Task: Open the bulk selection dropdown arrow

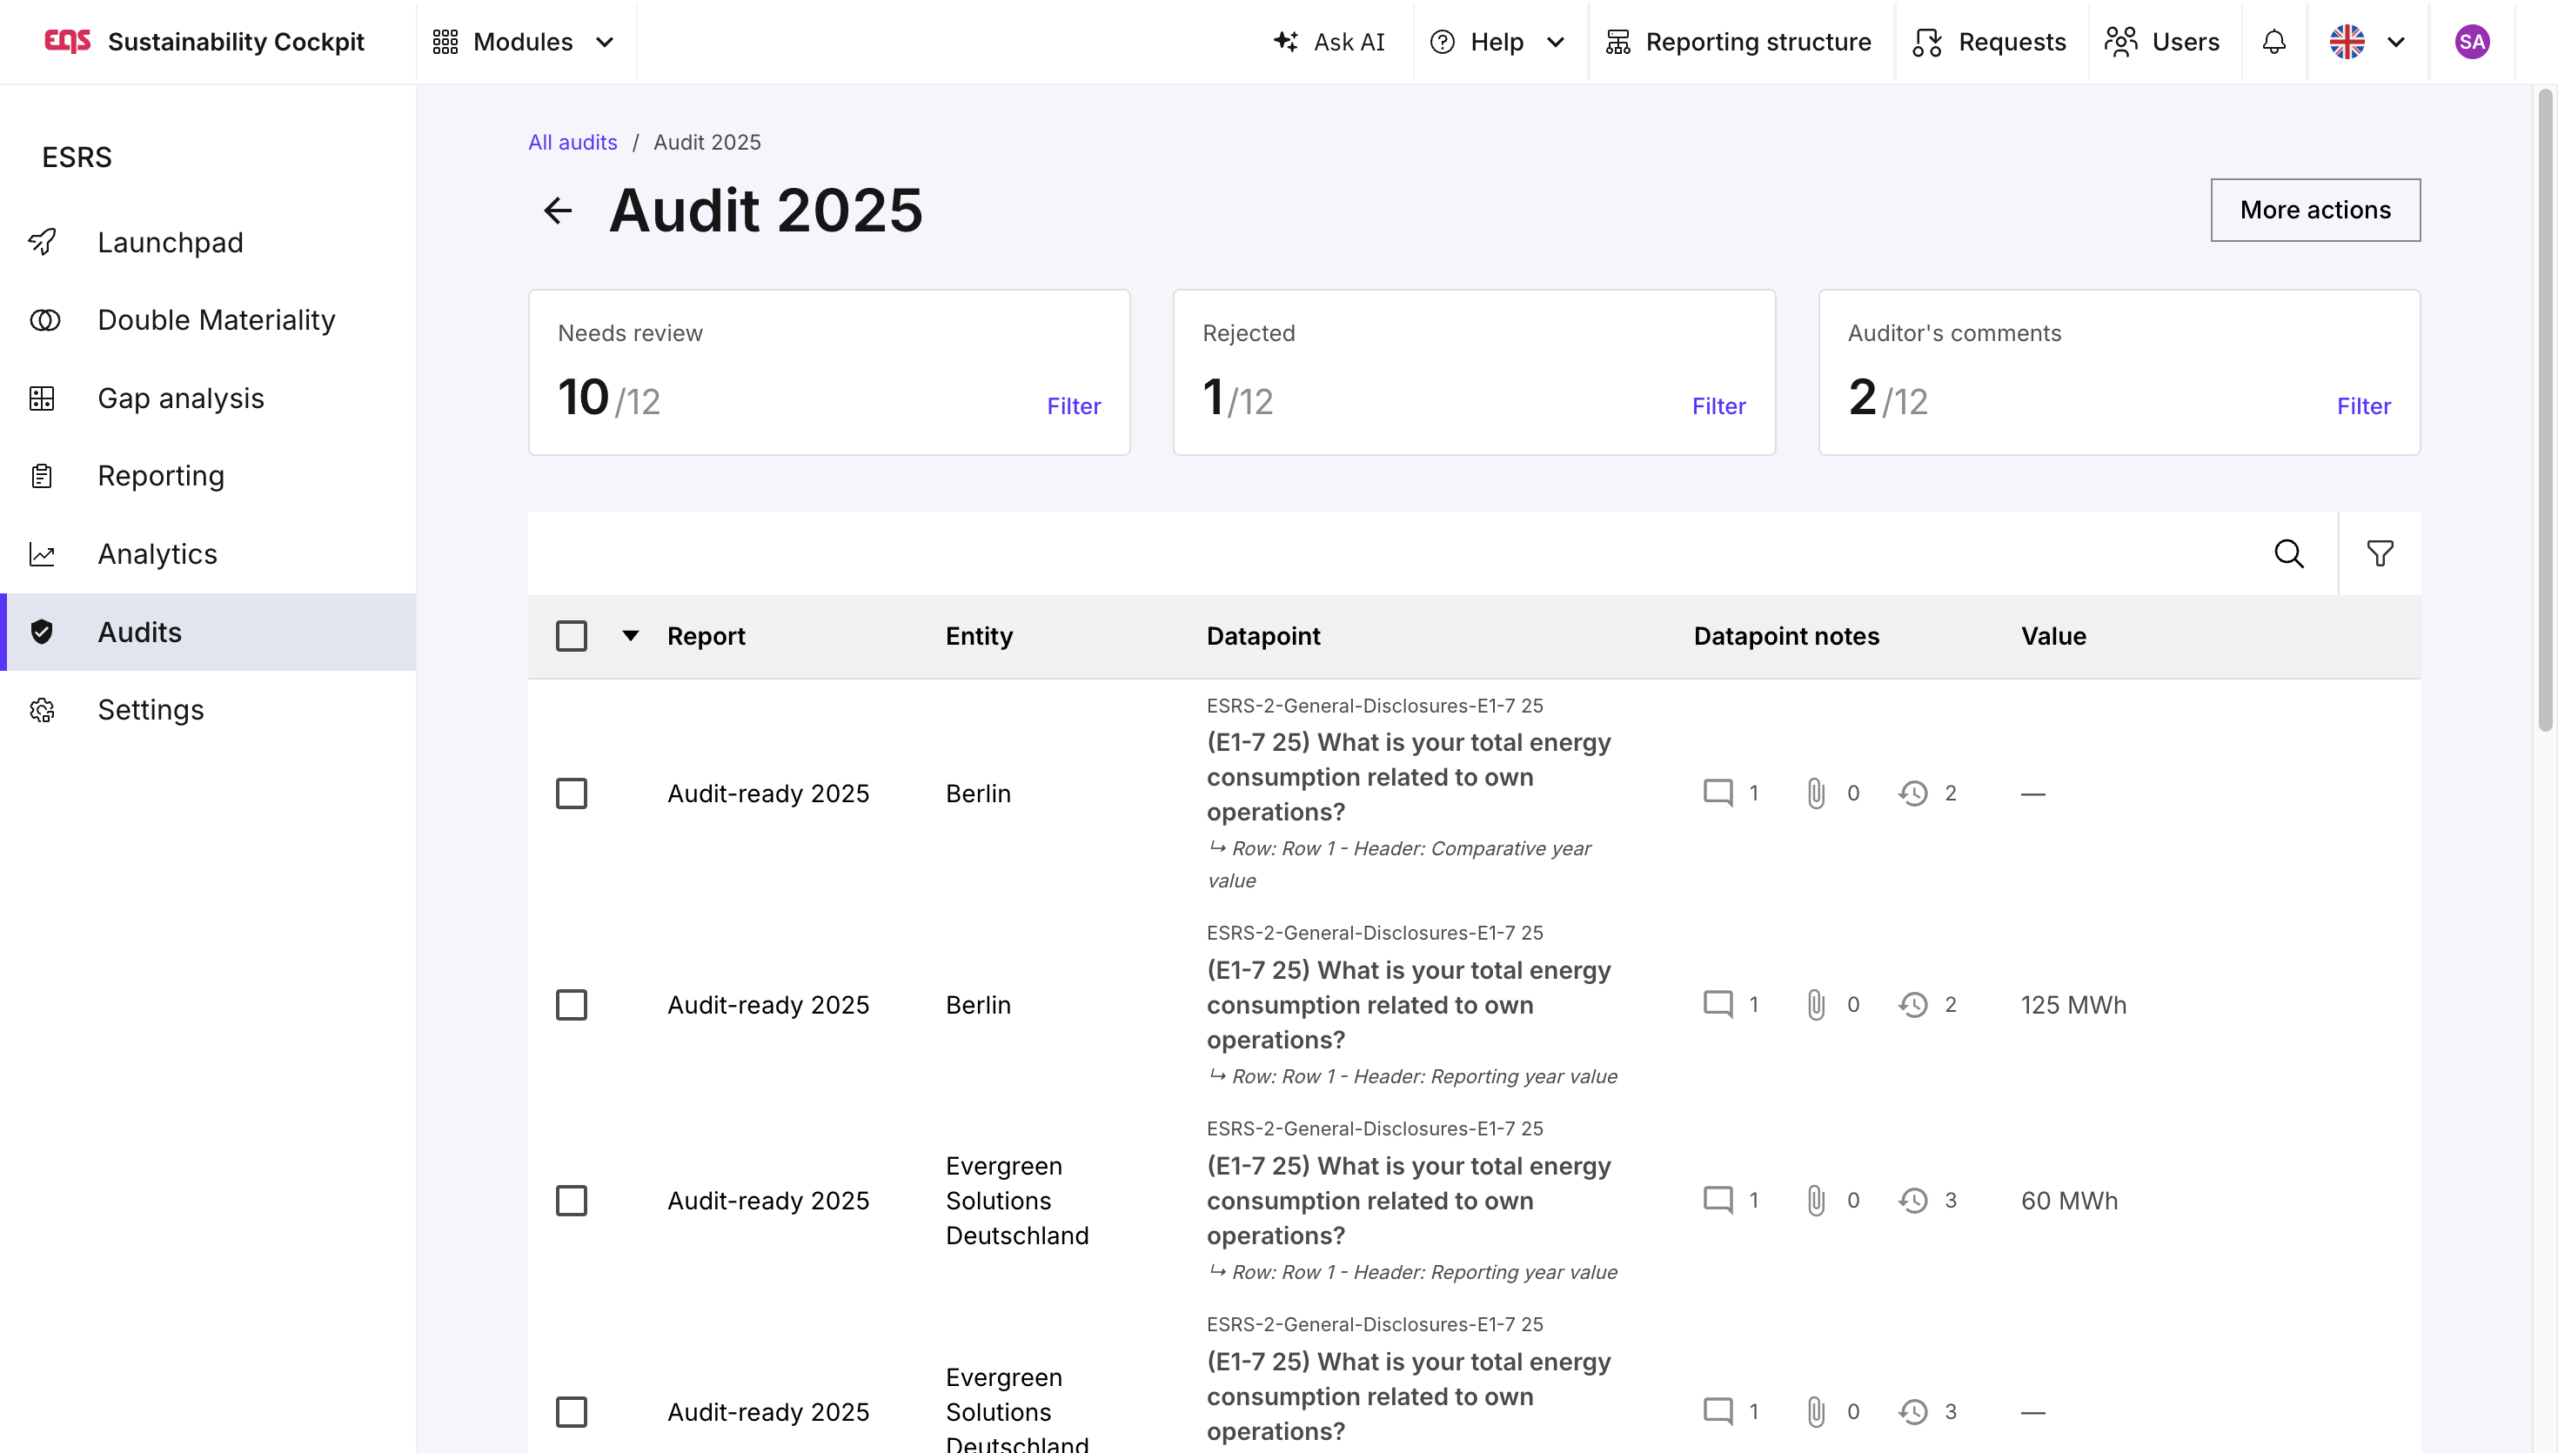Action: tap(630, 636)
